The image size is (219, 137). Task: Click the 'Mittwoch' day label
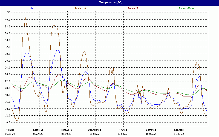click(67, 130)
